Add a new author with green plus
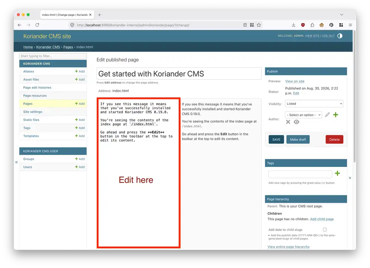Screen dimensions: 370x268 pos(336,115)
